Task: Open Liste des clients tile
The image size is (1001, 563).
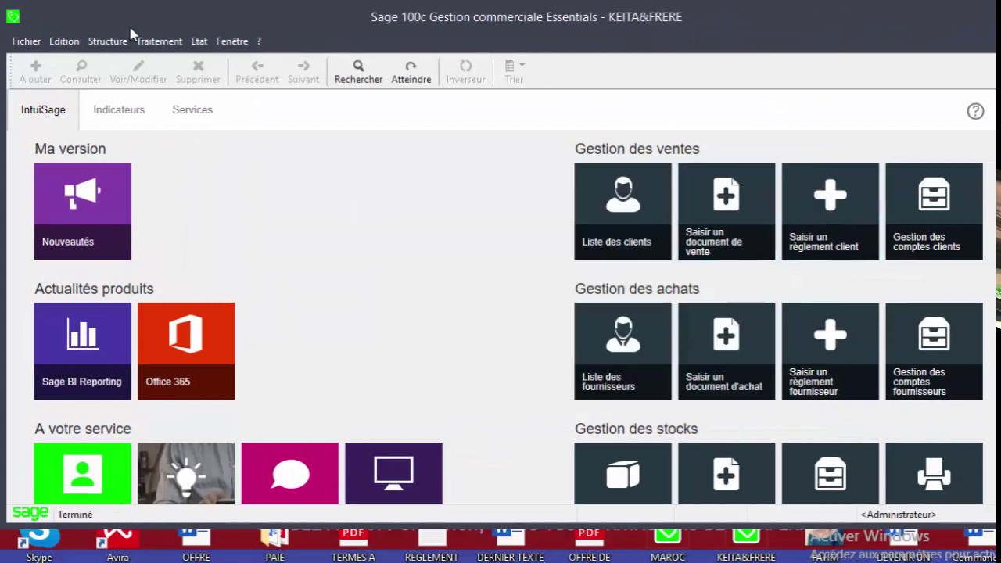Action: pyautogui.click(x=622, y=211)
